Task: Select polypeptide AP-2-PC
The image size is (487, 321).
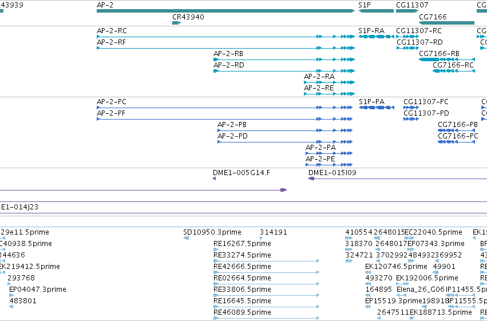Action: 112,102
